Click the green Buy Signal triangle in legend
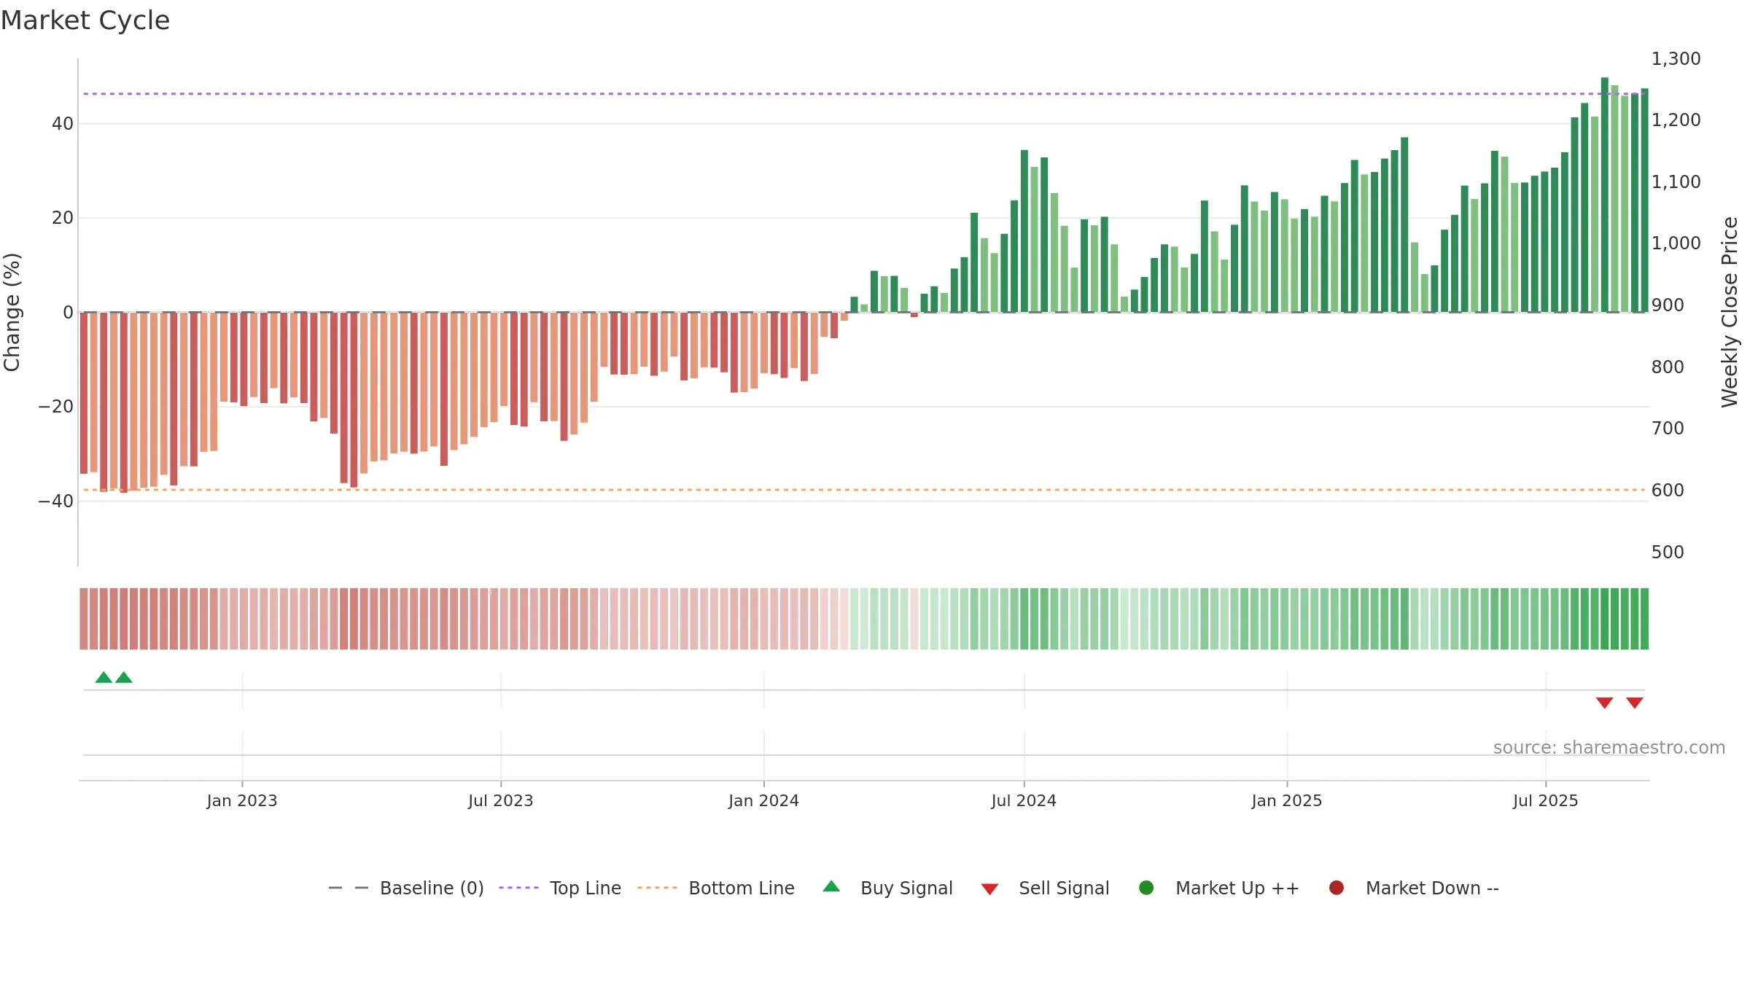 coord(831,886)
